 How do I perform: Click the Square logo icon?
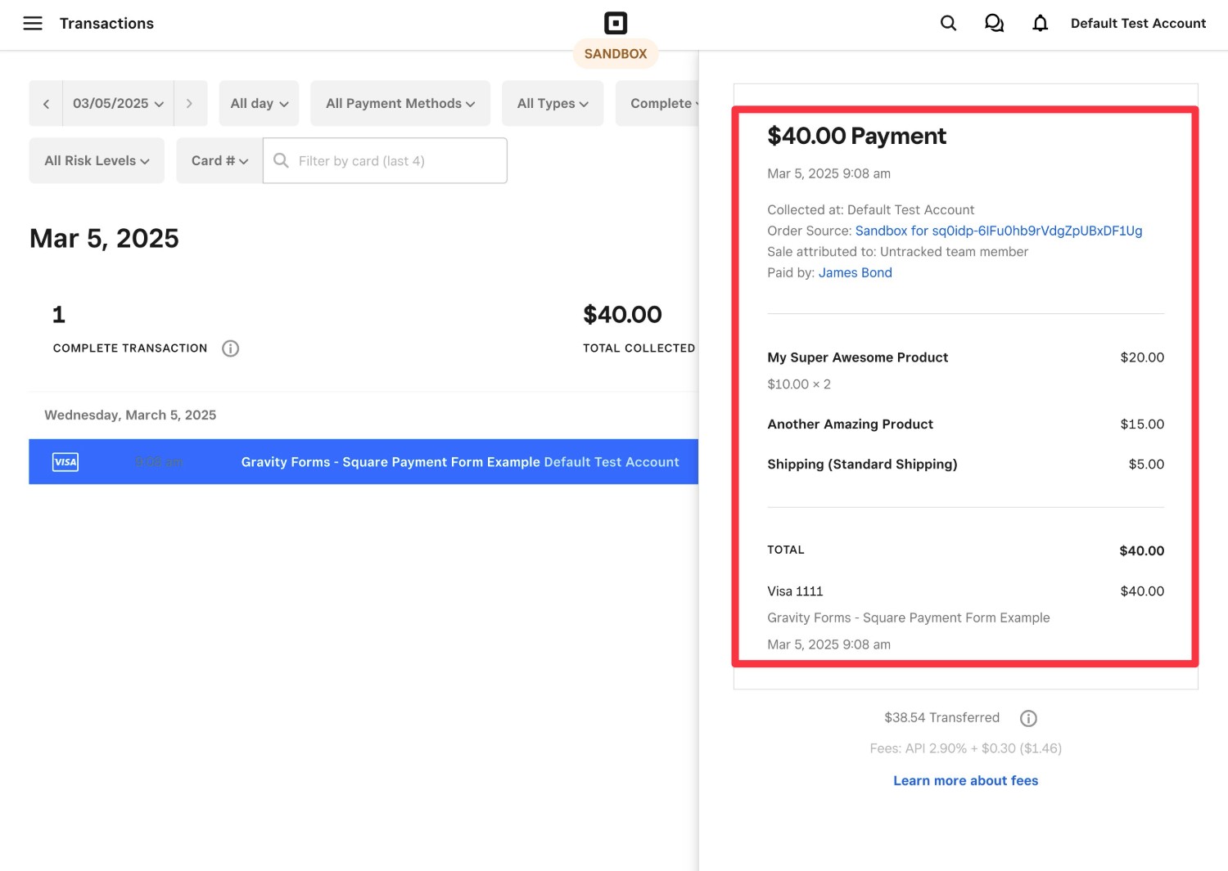[x=616, y=23]
